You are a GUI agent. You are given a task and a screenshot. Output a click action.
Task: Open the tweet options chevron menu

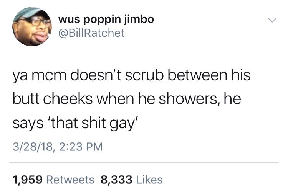(272, 20)
